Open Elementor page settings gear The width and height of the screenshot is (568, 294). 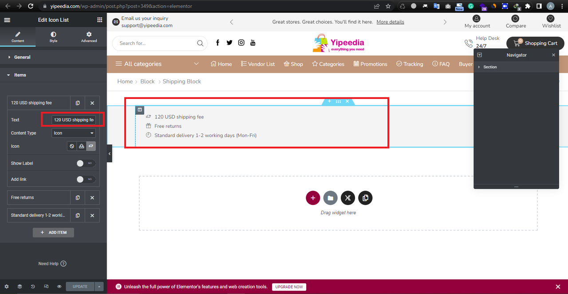coord(7,286)
